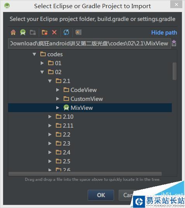Expand the 2.5 folder
The height and width of the screenshot is (208, 185).
point(50,161)
